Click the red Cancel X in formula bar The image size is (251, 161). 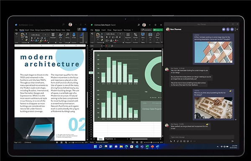click(x=107, y=46)
